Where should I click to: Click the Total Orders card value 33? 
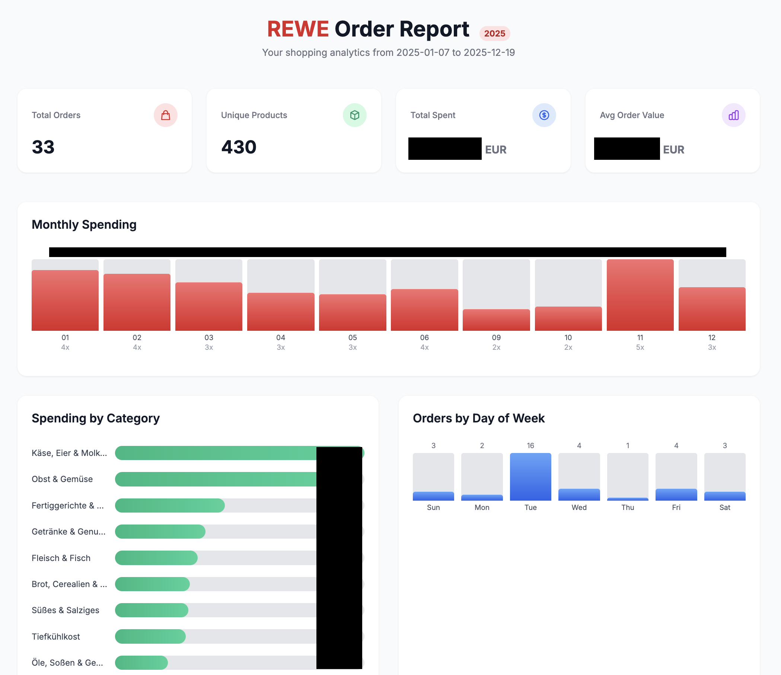pyautogui.click(x=43, y=147)
